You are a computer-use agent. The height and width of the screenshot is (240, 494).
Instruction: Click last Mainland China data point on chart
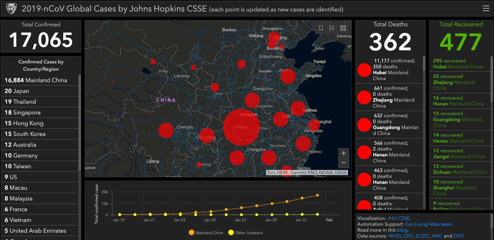[317, 195]
